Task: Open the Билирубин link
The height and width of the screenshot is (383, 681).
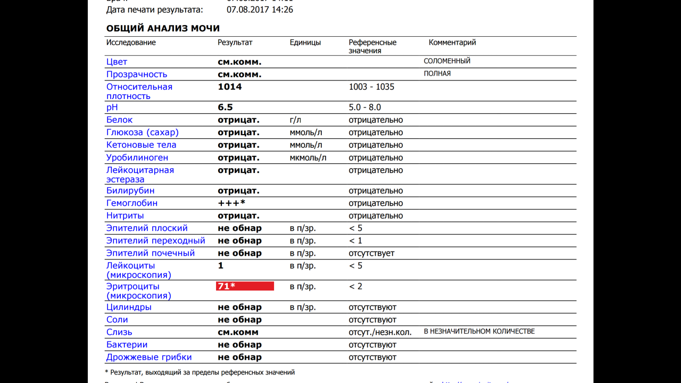Action: 130,190
